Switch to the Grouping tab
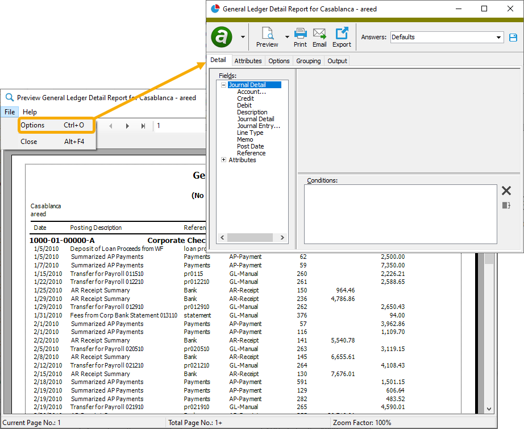Screen dimensions: 524x429 pyautogui.click(x=309, y=61)
